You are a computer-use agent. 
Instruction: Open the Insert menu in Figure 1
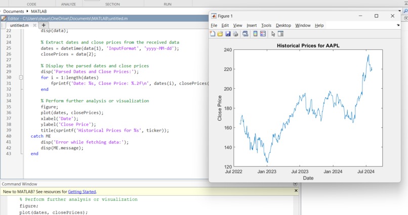point(252,25)
